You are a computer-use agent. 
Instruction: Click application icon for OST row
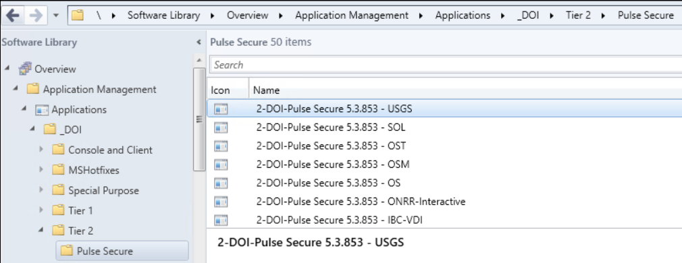[x=221, y=146]
